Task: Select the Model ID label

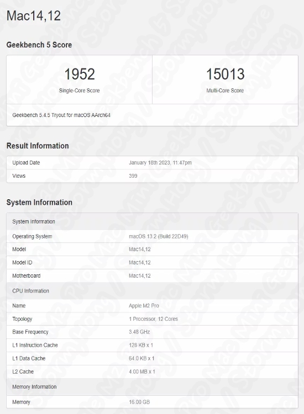Action: click(22, 262)
